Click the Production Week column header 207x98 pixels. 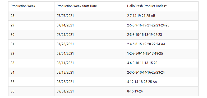[x=23, y=6]
